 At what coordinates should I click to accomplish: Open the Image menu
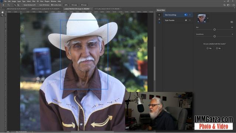14,1
